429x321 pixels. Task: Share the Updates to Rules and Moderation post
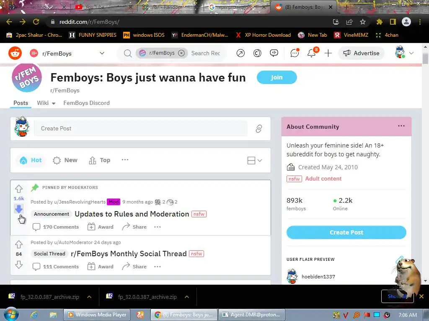point(134,227)
